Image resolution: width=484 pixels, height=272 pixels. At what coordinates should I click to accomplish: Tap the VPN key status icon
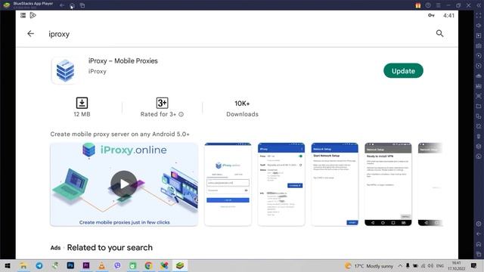pyautogui.click(x=431, y=15)
